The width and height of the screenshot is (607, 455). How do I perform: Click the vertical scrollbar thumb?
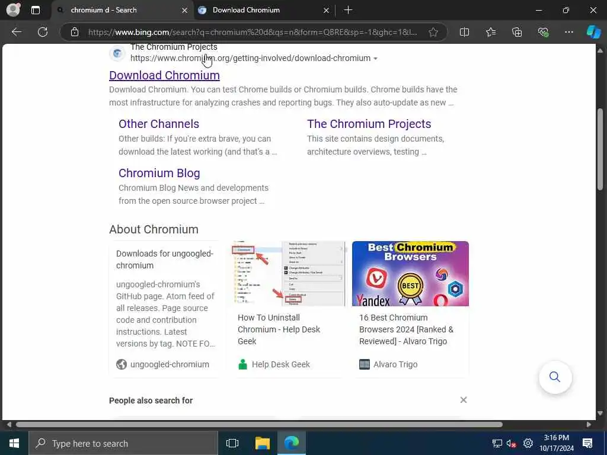click(600, 149)
